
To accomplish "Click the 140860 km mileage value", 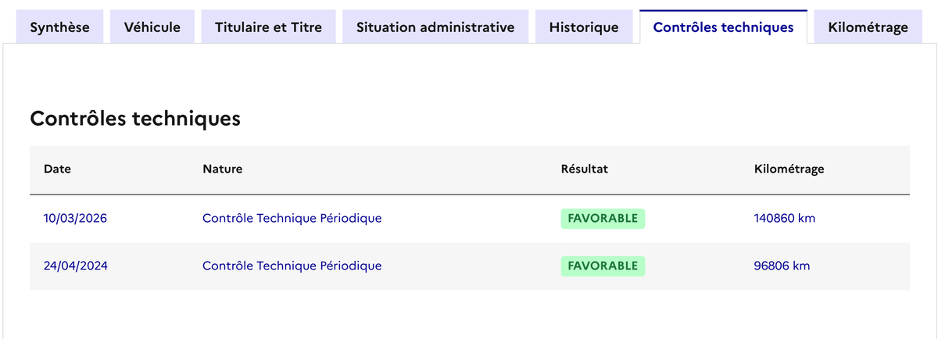I will click(x=784, y=219).
